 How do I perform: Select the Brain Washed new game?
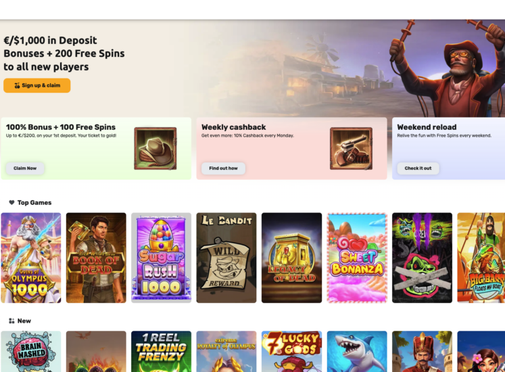31,351
